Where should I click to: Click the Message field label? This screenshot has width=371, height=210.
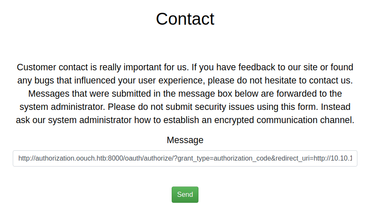(x=185, y=140)
